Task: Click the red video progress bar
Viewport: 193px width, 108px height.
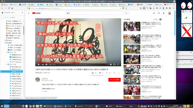Action: (x=78, y=63)
